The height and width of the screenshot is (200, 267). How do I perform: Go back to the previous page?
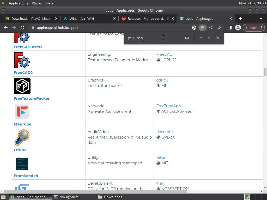pyautogui.click(x=6, y=28)
